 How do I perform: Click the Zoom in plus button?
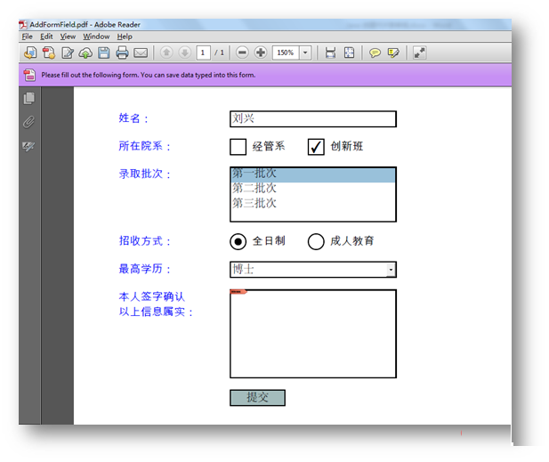tap(261, 53)
